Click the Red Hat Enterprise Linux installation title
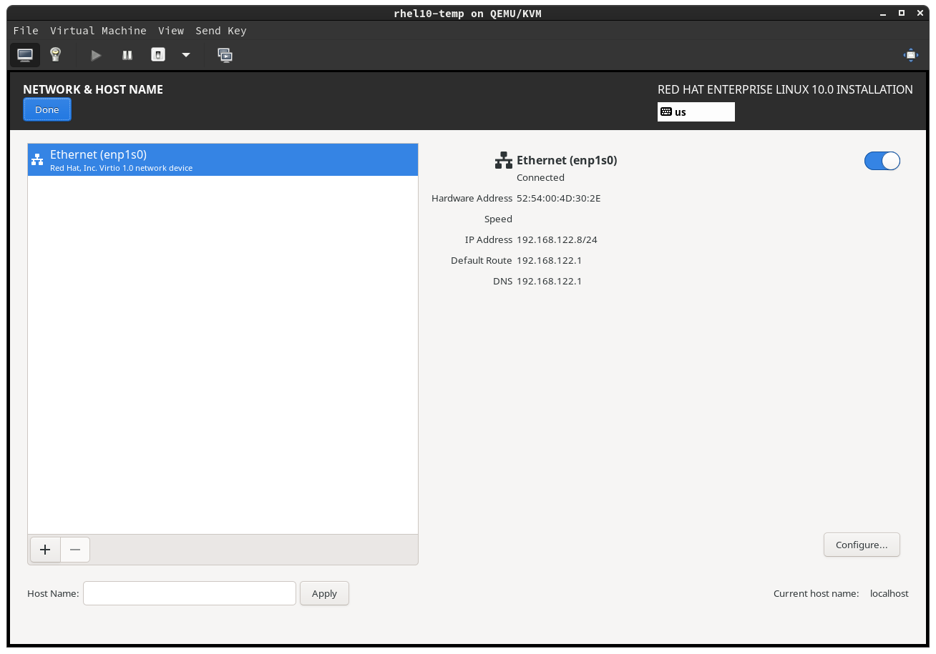936x654 pixels. click(785, 89)
